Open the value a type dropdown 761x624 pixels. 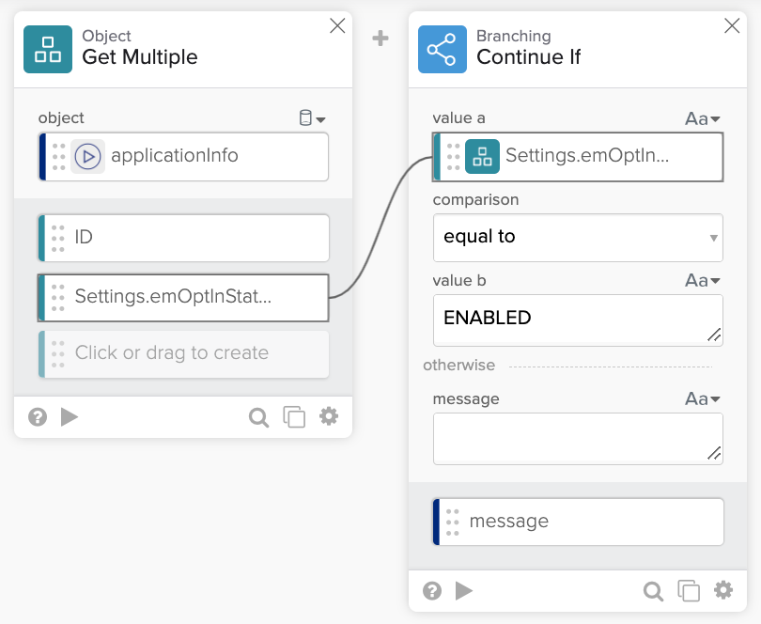(x=702, y=118)
